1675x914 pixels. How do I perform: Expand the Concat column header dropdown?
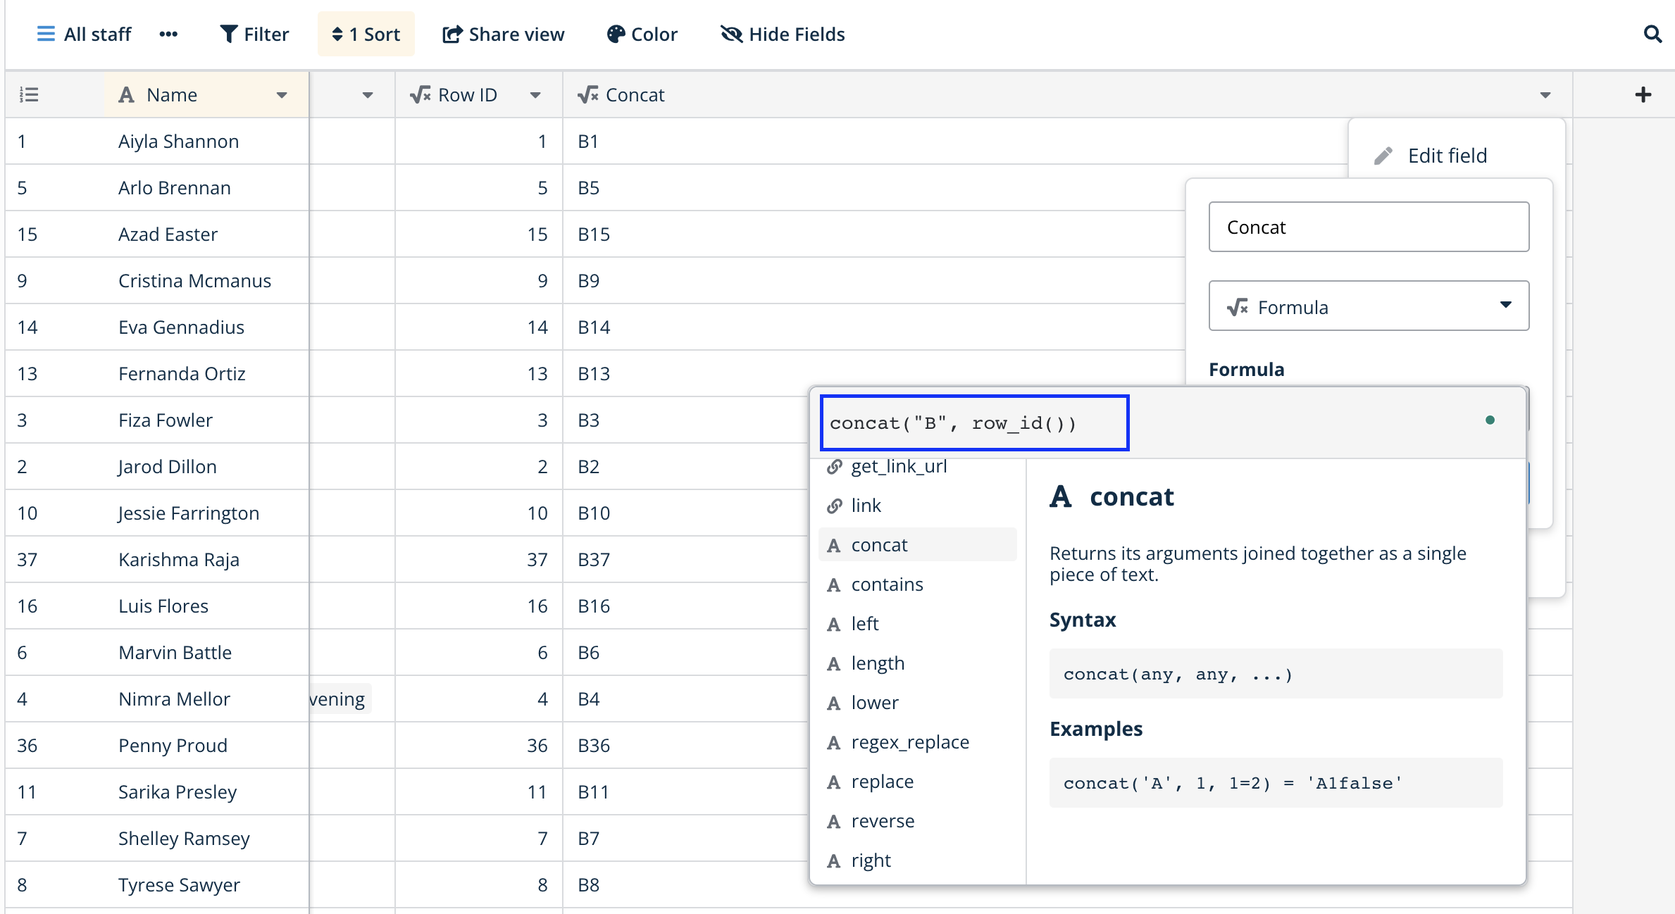point(1545,95)
